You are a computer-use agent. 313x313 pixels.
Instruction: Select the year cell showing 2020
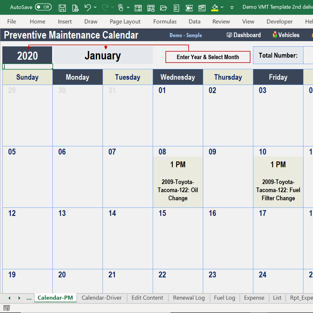(27, 55)
